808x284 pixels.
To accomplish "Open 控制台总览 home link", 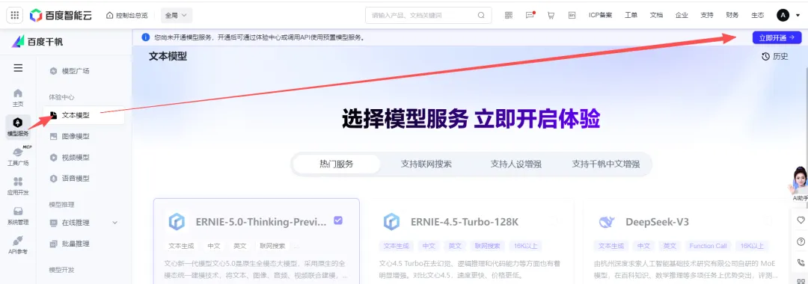I will pyautogui.click(x=126, y=16).
